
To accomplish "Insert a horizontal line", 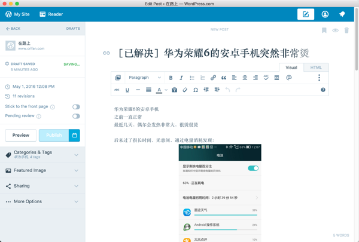I will (138, 90).
